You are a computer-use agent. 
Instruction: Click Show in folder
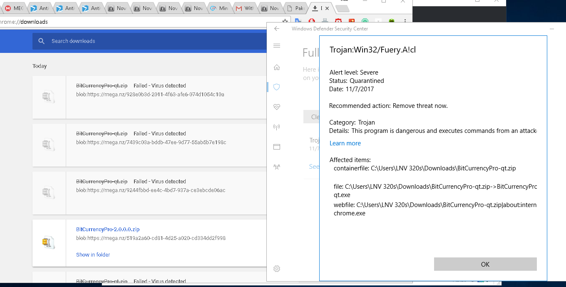tap(93, 255)
